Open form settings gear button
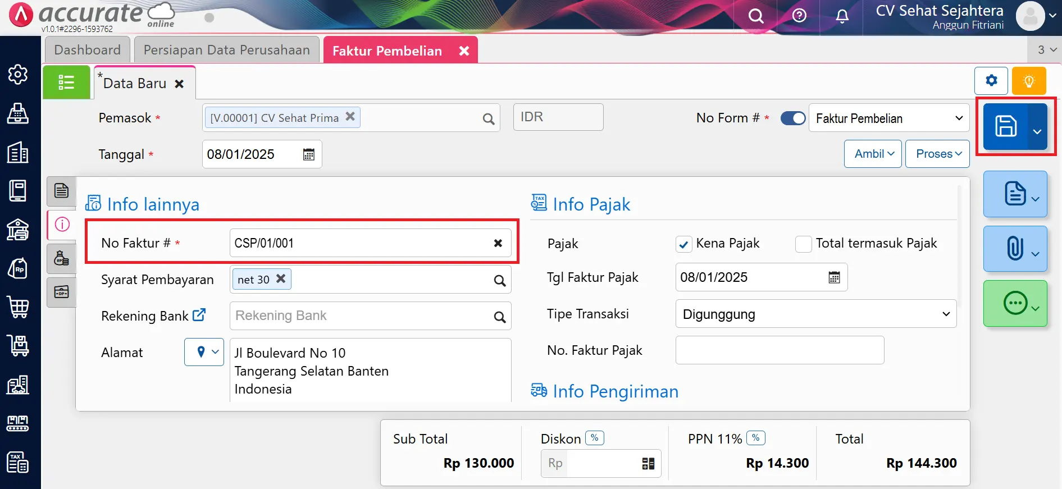1062x489 pixels. 991,81
